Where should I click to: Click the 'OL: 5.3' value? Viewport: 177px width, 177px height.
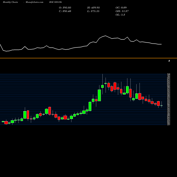[120, 15]
